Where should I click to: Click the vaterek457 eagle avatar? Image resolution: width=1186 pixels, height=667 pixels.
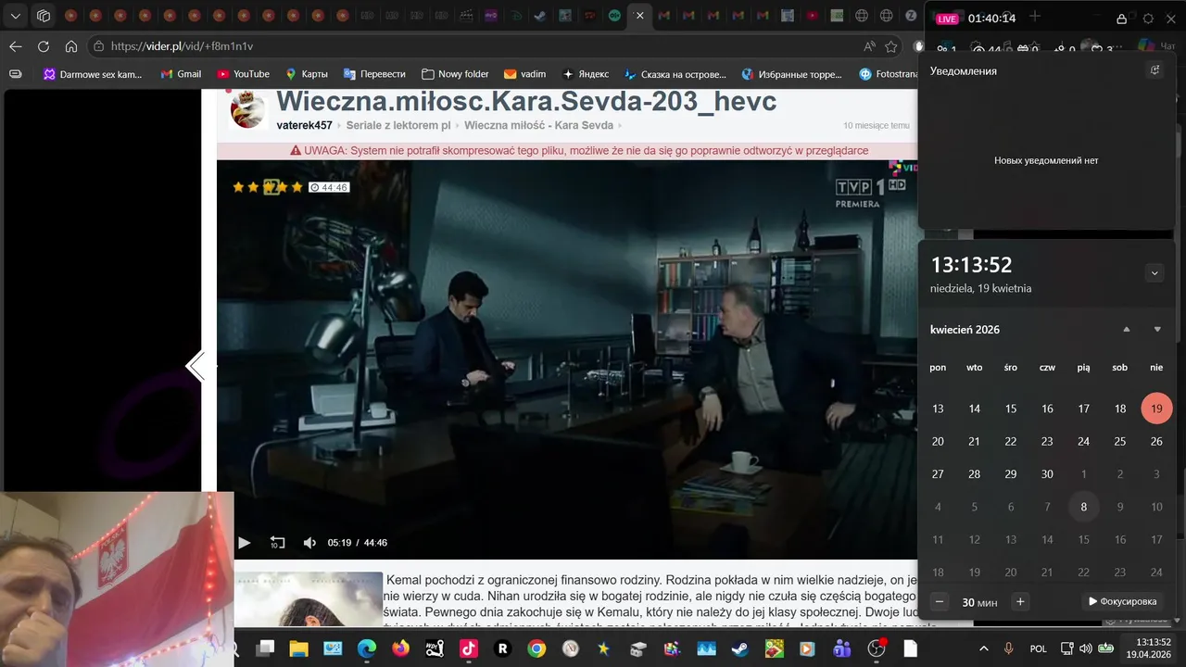(247, 109)
